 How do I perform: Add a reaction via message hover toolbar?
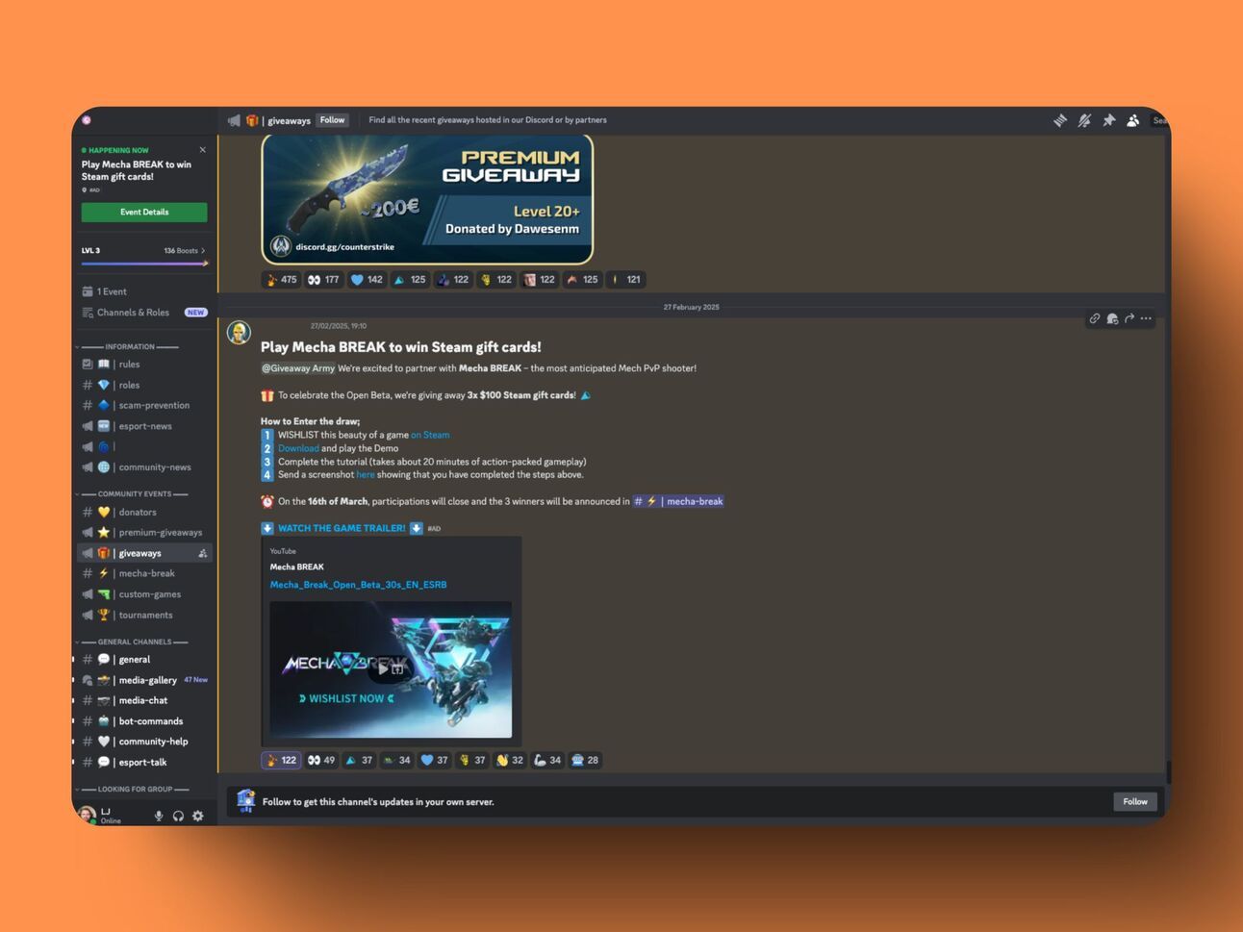pyautogui.click(x=1112, y=318)
